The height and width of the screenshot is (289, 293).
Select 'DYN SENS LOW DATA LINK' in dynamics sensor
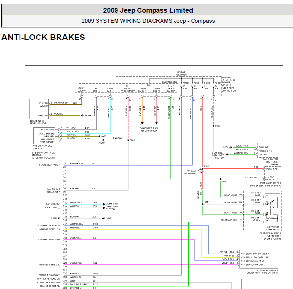254,257
